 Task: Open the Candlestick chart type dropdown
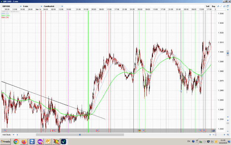[53, 6]
